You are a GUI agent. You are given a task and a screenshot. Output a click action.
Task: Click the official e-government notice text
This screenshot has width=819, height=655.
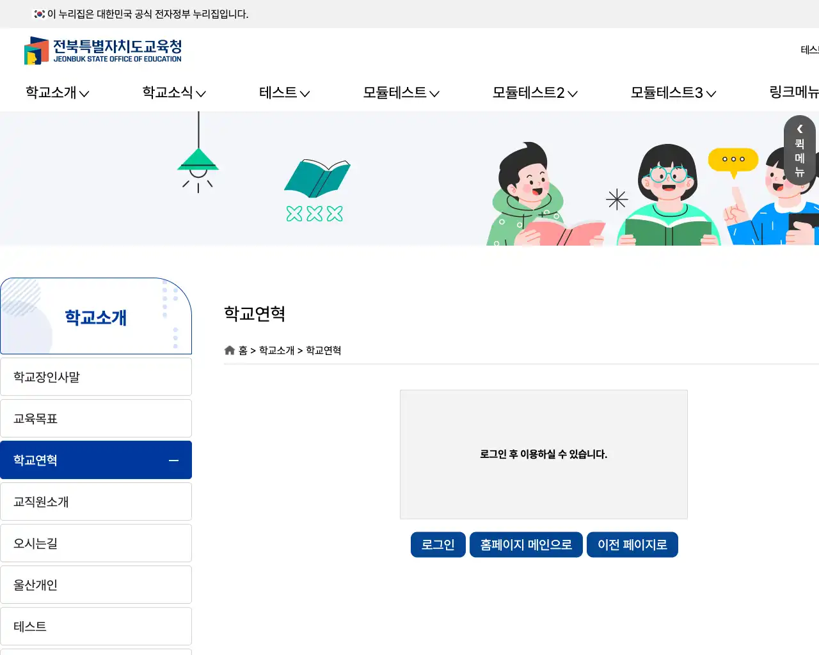148,14
